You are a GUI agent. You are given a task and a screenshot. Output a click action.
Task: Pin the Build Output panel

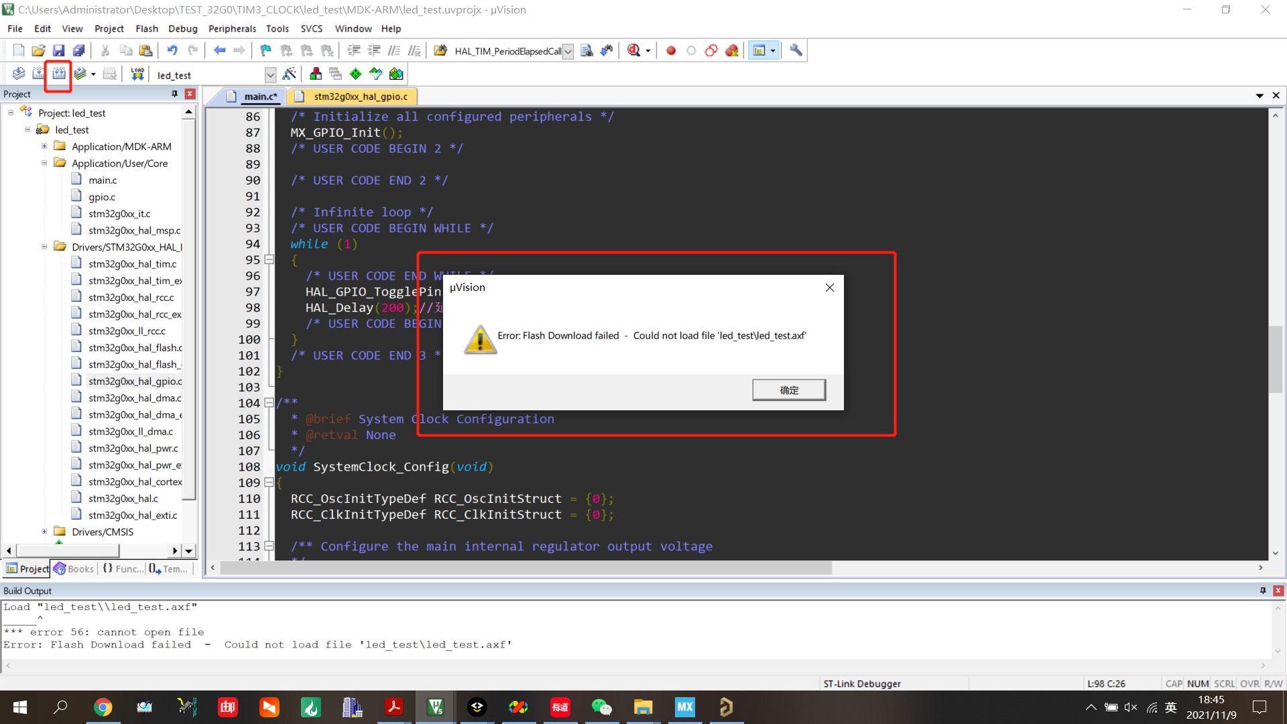pos(1263,591)
